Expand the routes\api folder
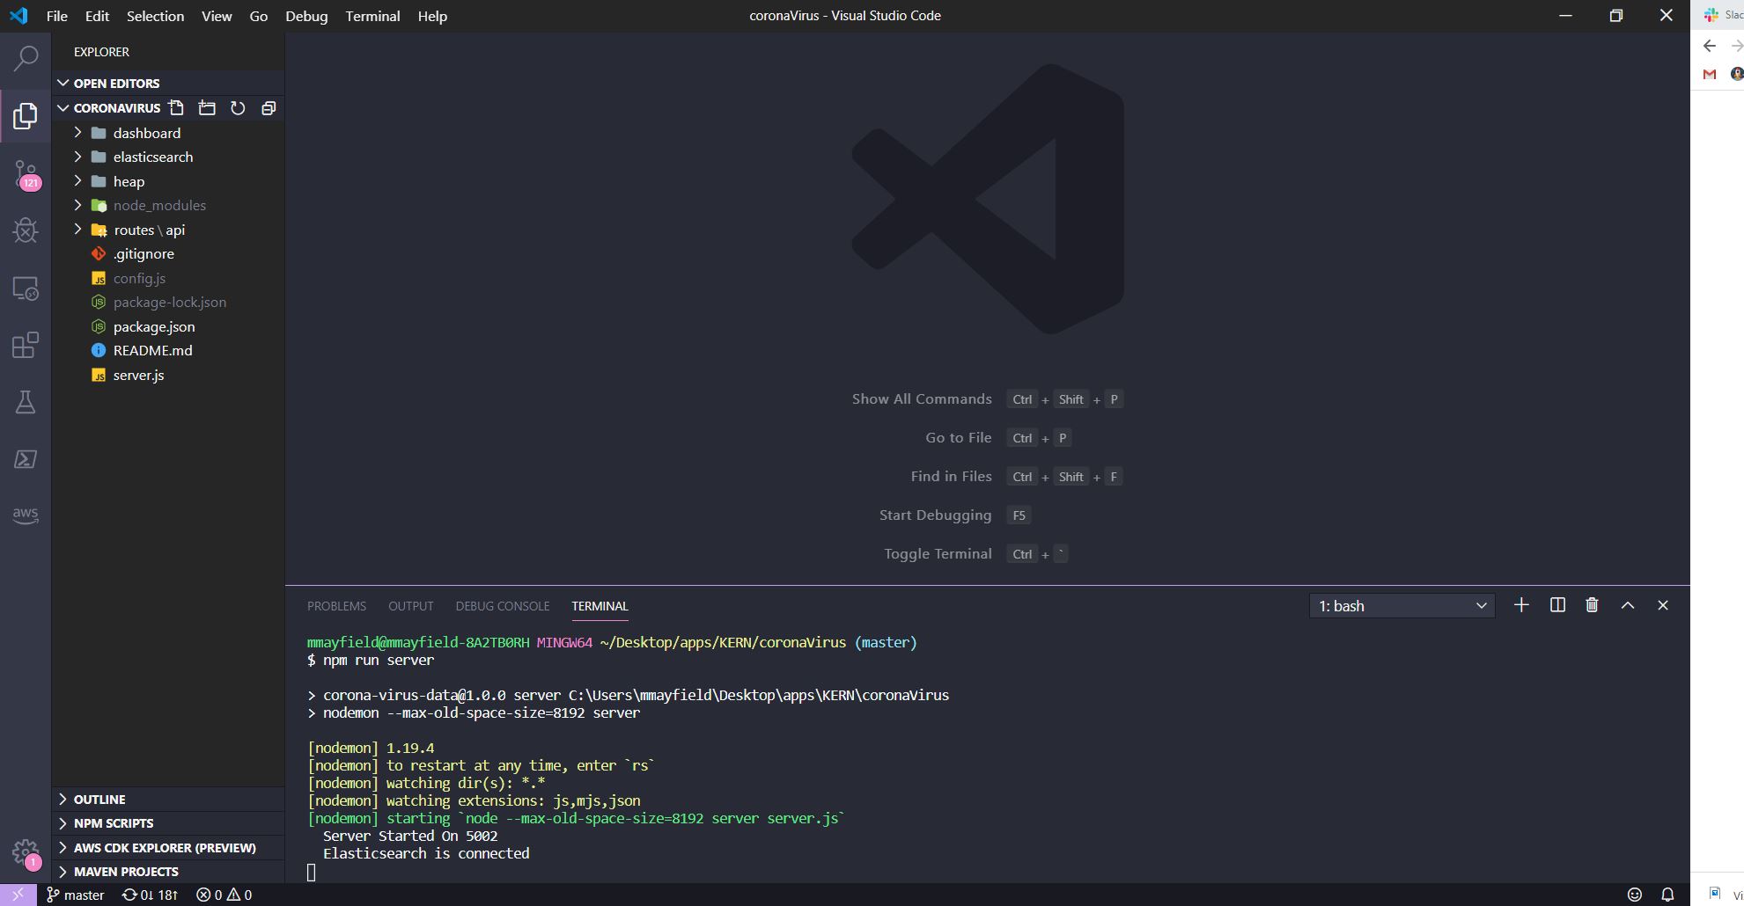This screenshot has width=1744, height=906. point(168,230)
